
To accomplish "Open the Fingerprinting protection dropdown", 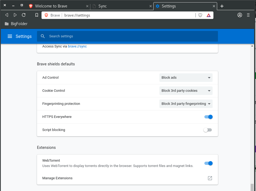I will coord(186,104).
